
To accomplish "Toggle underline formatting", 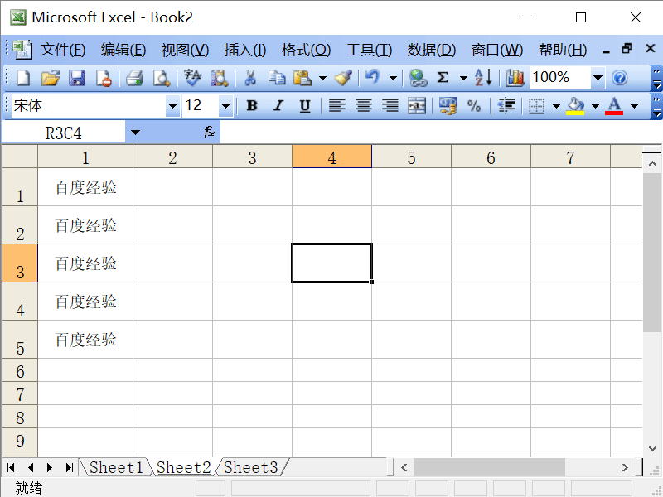I will coord(305,105).
